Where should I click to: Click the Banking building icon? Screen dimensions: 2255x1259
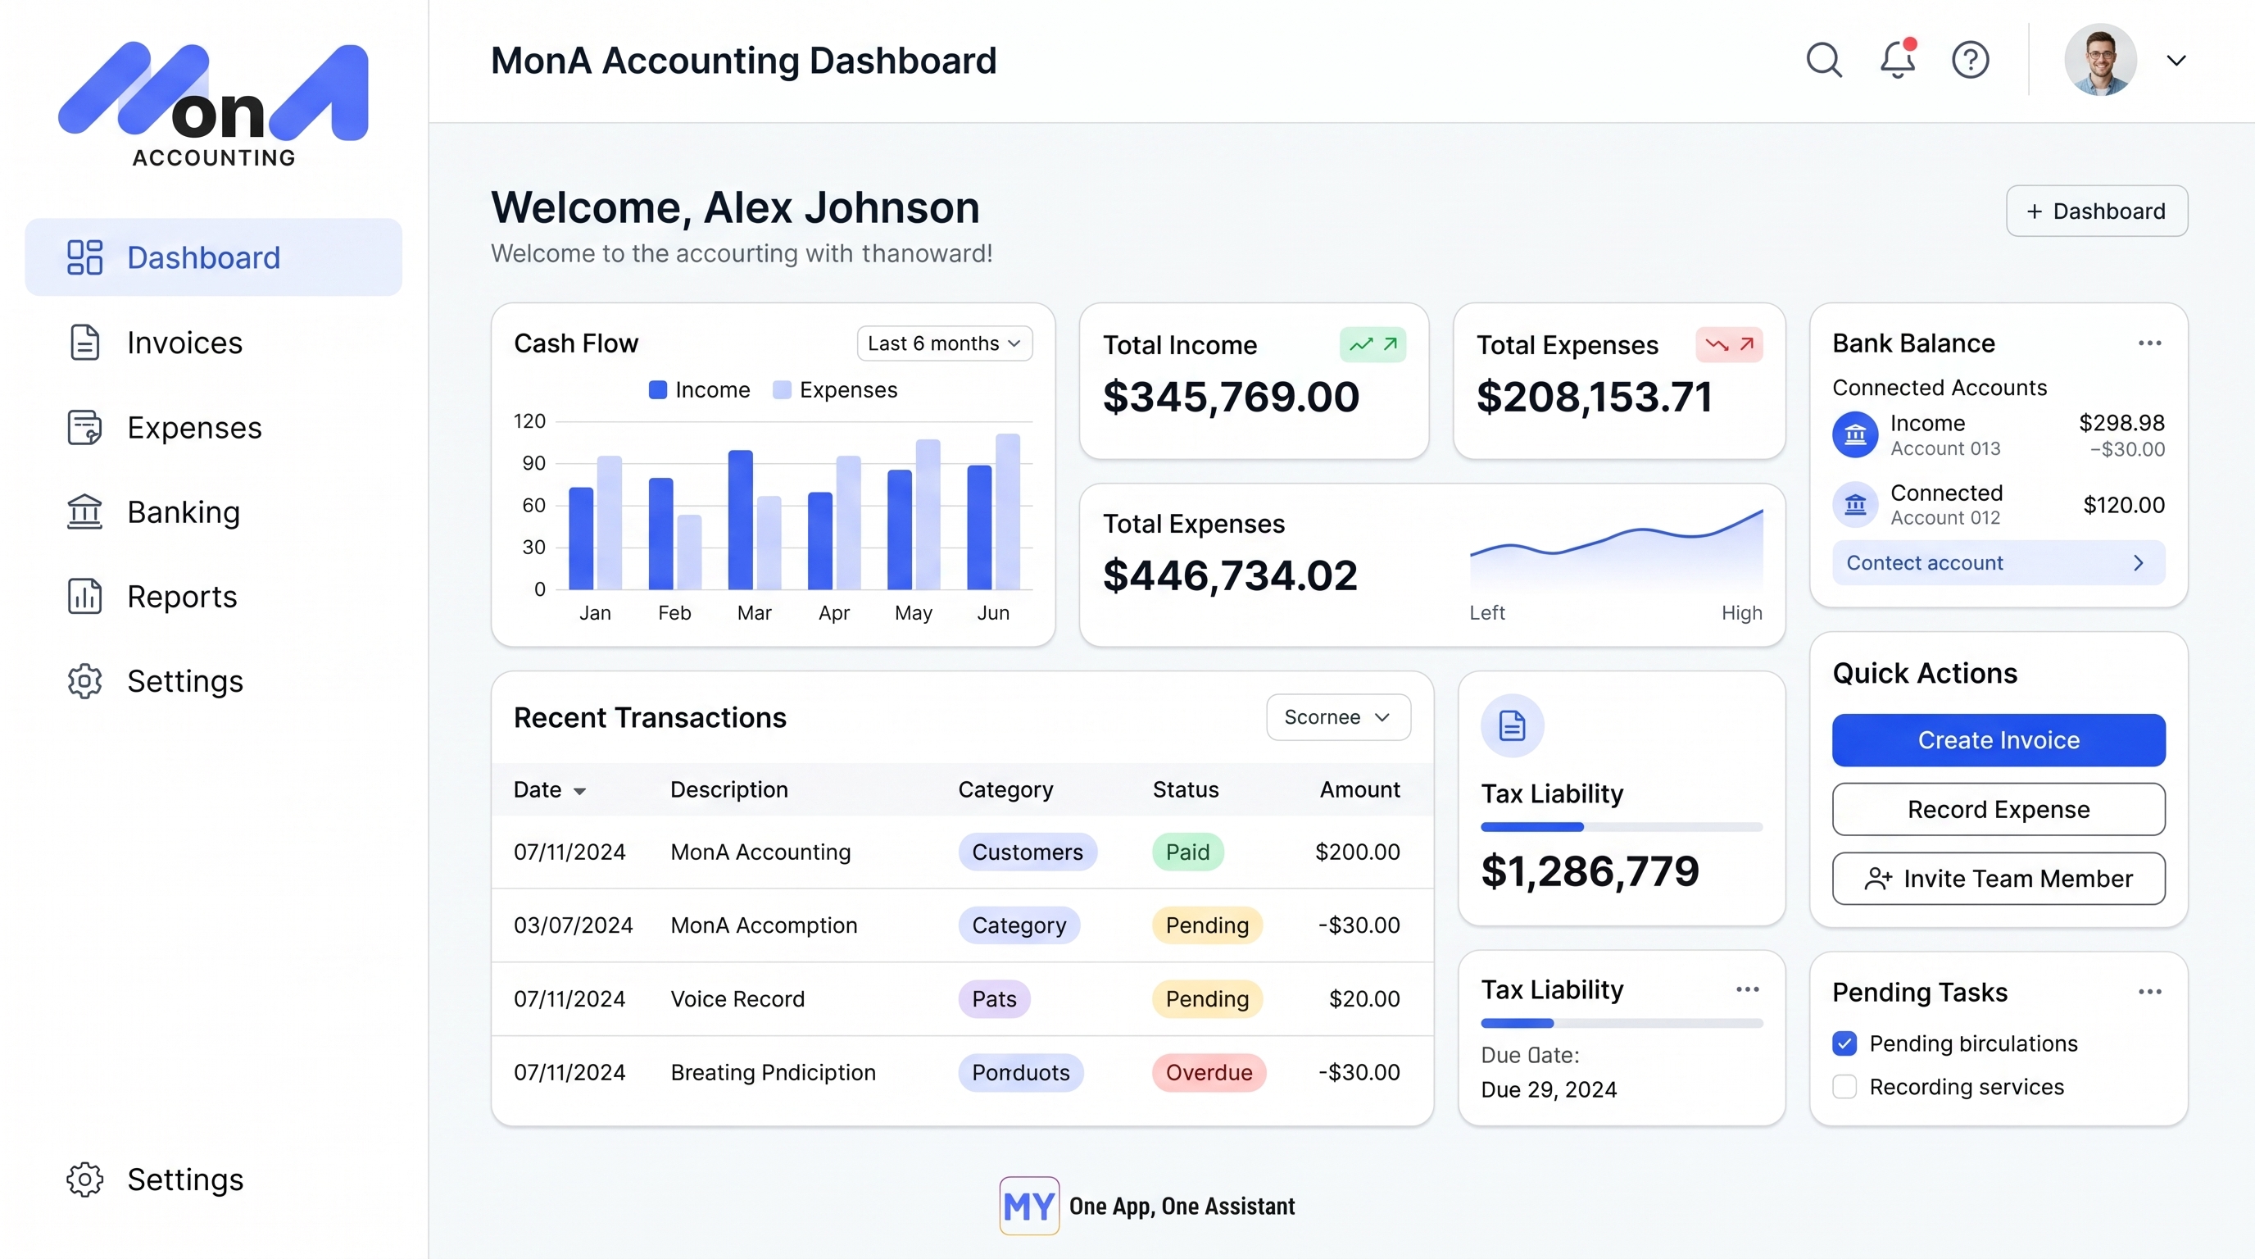(x=85, y=511)
